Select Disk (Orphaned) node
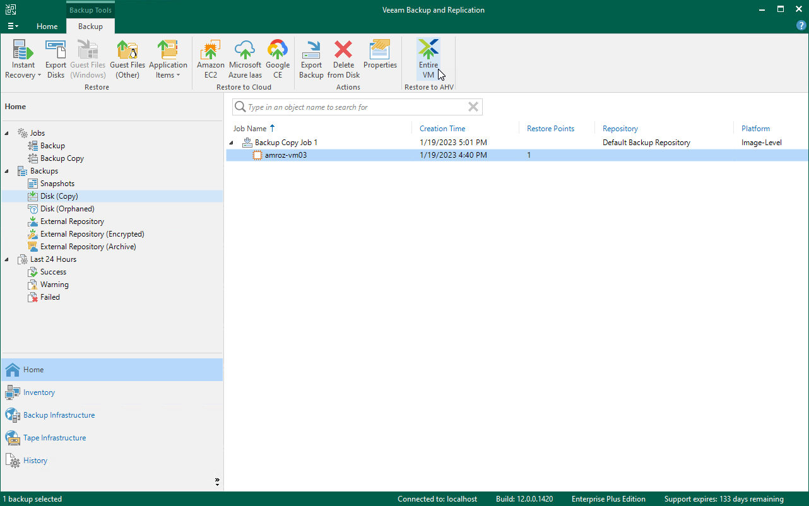This screenshot has width=809, height=506. 67,209
